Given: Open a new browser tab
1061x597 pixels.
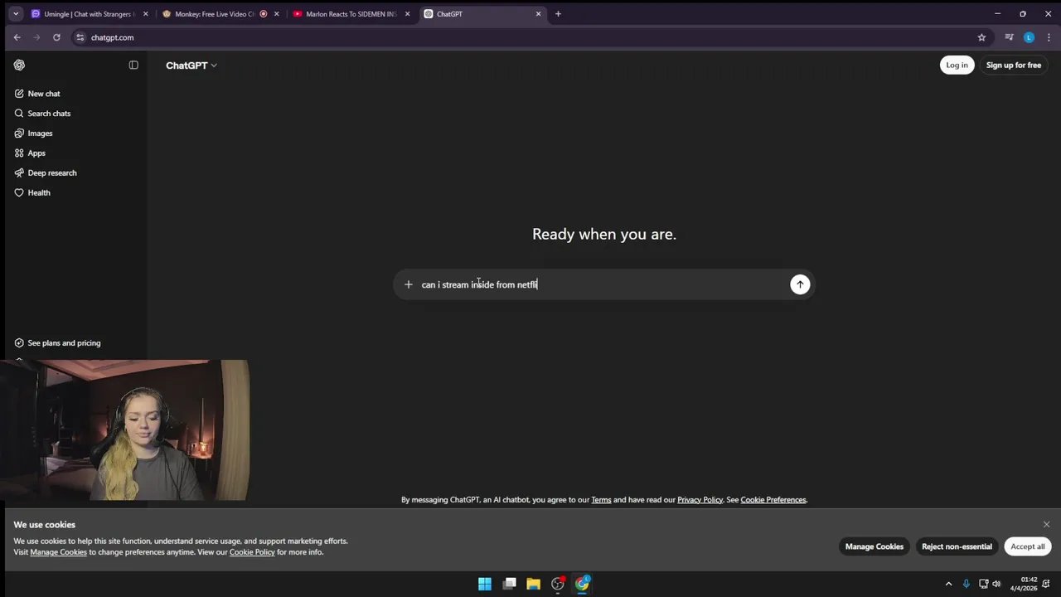Looking at the screenshot, I should (558, 14).
